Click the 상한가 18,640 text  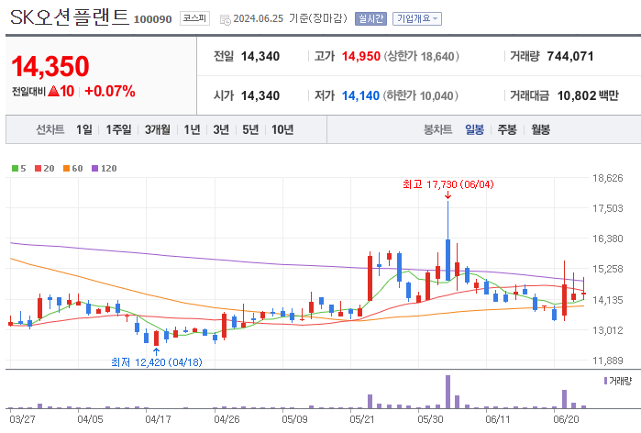[421, 56]
